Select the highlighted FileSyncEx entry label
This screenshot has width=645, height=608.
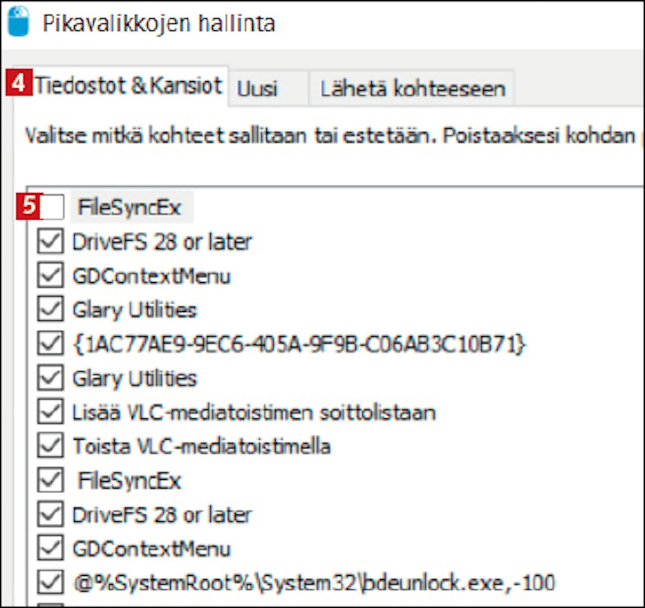pyautogui.click(x=129, y=207)
